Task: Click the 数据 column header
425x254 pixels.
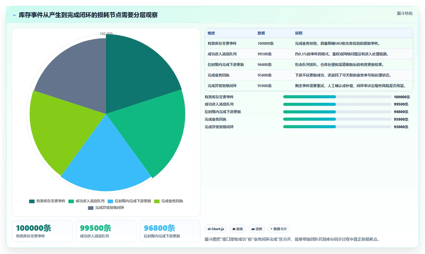Action: pos(261,33)
